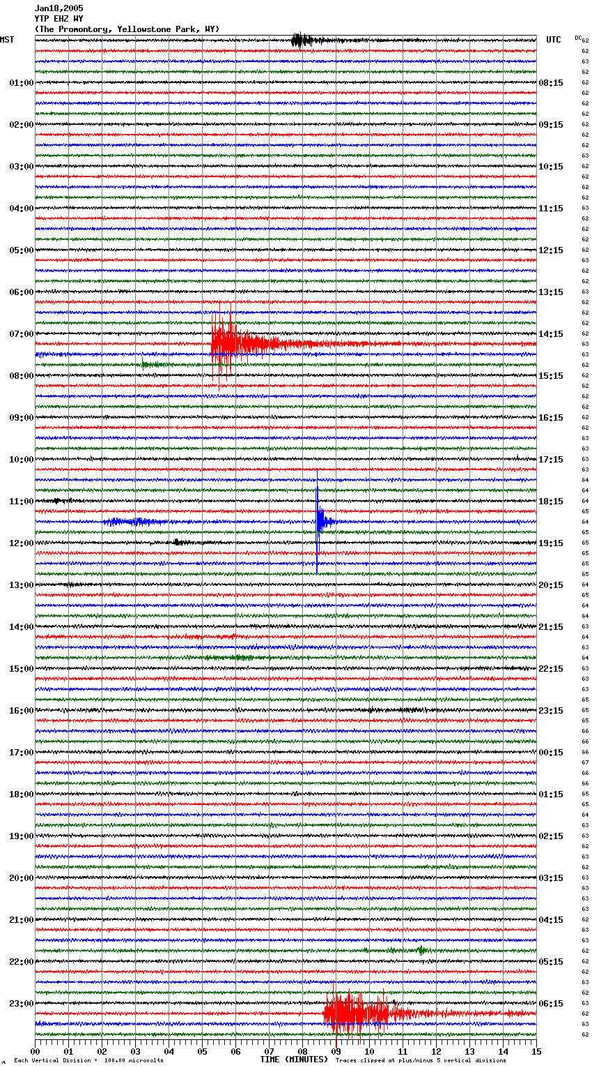
Task: Click "Each Vertical Division = 100.00 microvolts" footer note
Action: (88, 1060)
